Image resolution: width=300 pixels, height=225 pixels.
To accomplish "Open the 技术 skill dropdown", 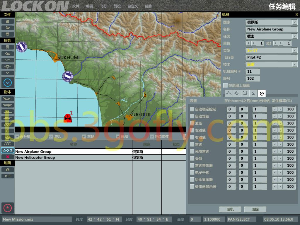I will pyautogui.click(x=271, y=64).
